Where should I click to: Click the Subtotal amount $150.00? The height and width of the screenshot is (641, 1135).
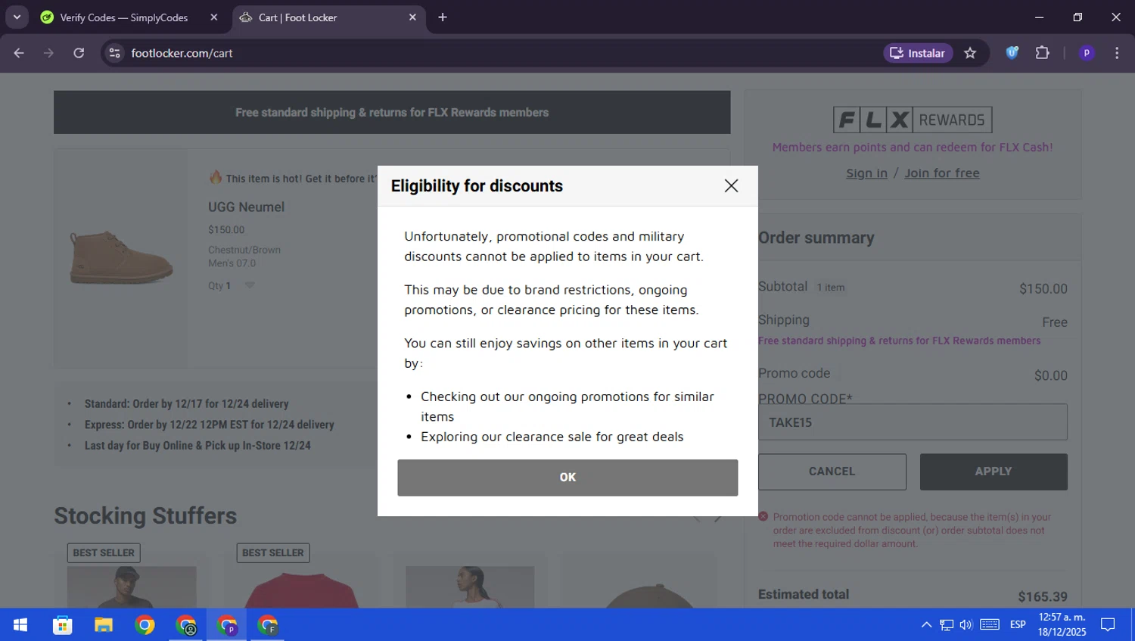[1043, 289]
